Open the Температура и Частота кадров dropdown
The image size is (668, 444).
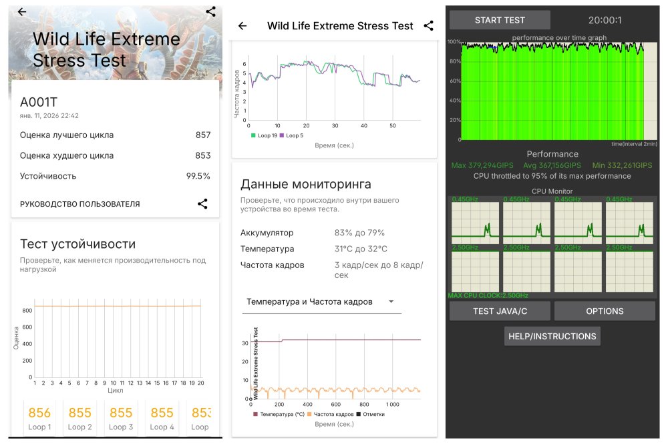tap(320, 302)
